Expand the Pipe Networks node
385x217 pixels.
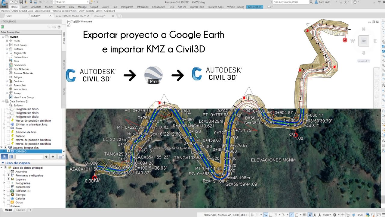coord(7,69)
